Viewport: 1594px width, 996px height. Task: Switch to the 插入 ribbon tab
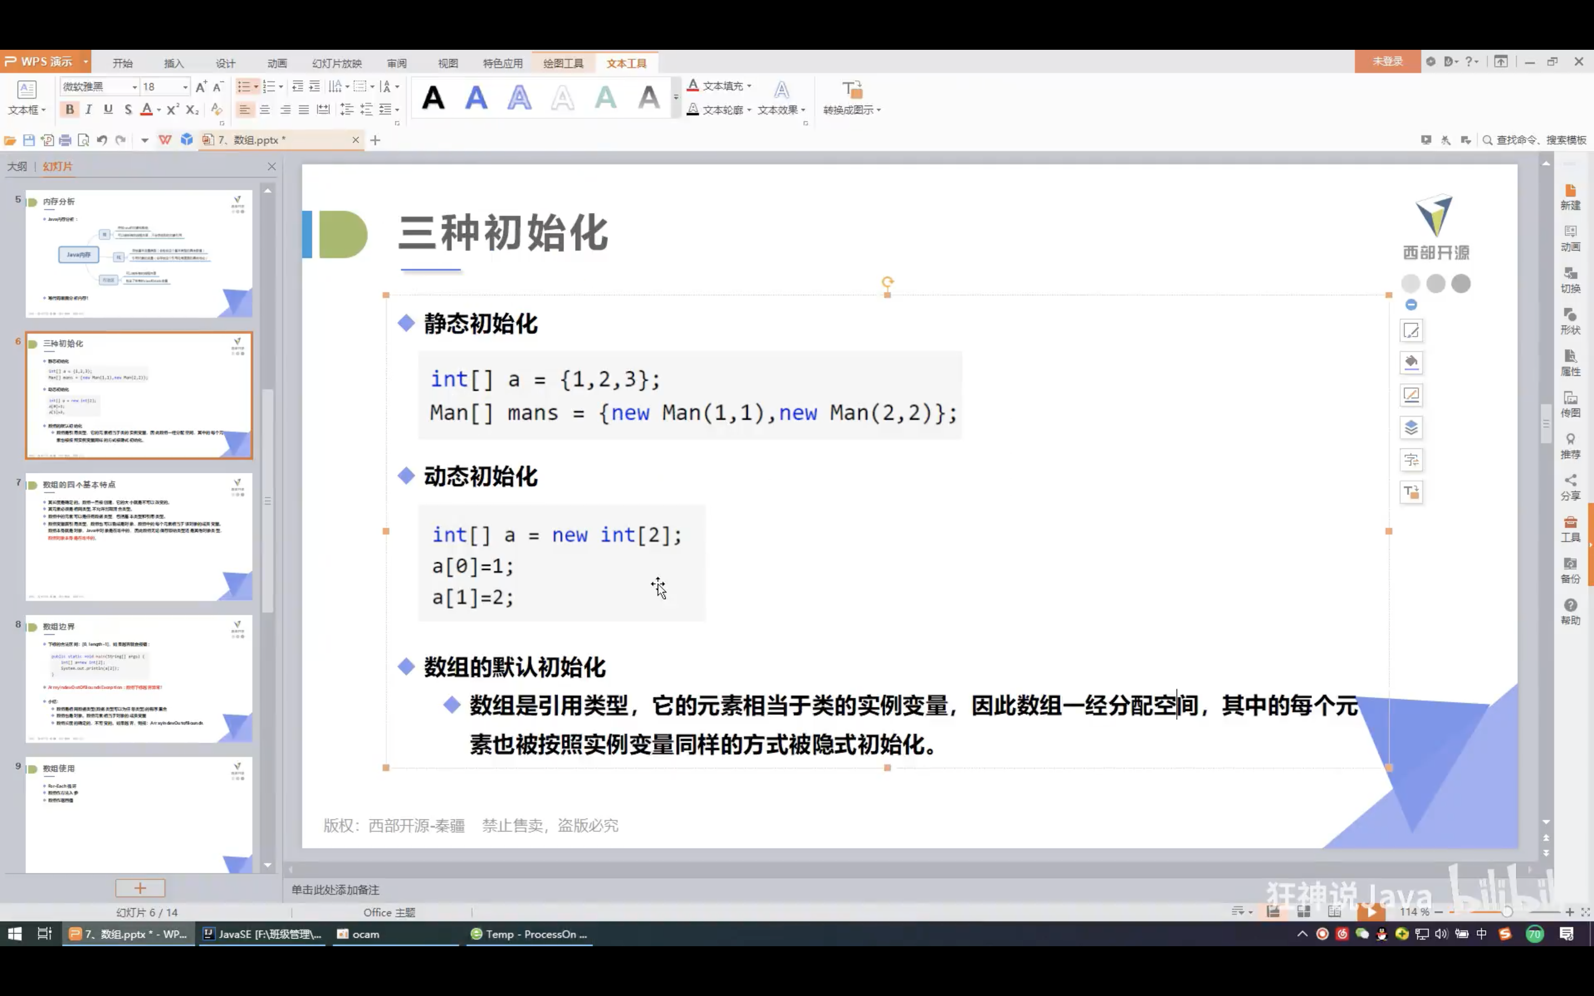(174, 63)
